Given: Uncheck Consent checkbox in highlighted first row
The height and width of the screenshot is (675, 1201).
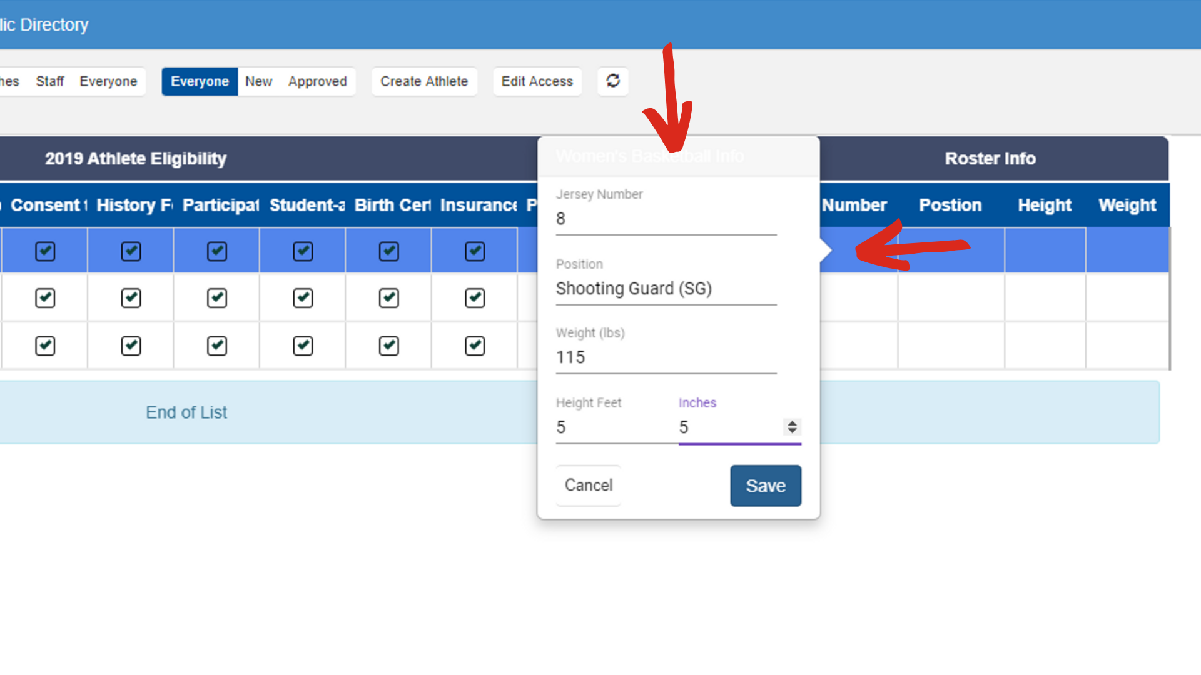Looking at the screenshot, I should tap(45, 251).
